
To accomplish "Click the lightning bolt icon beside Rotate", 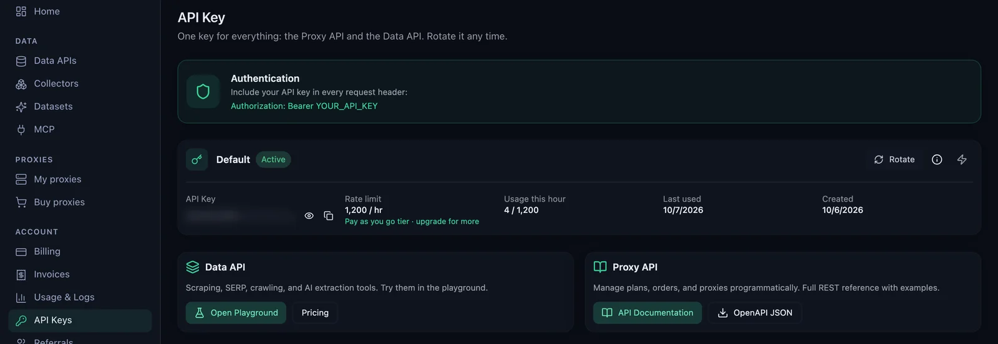I will tap(962, 160).
